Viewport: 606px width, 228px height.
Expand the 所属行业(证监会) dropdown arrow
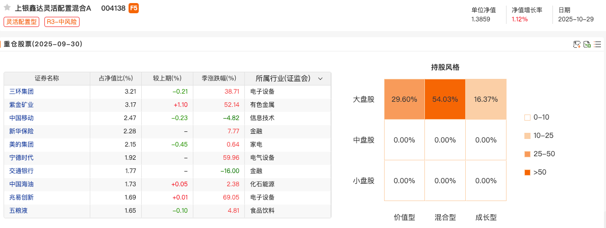pos(320,78)
